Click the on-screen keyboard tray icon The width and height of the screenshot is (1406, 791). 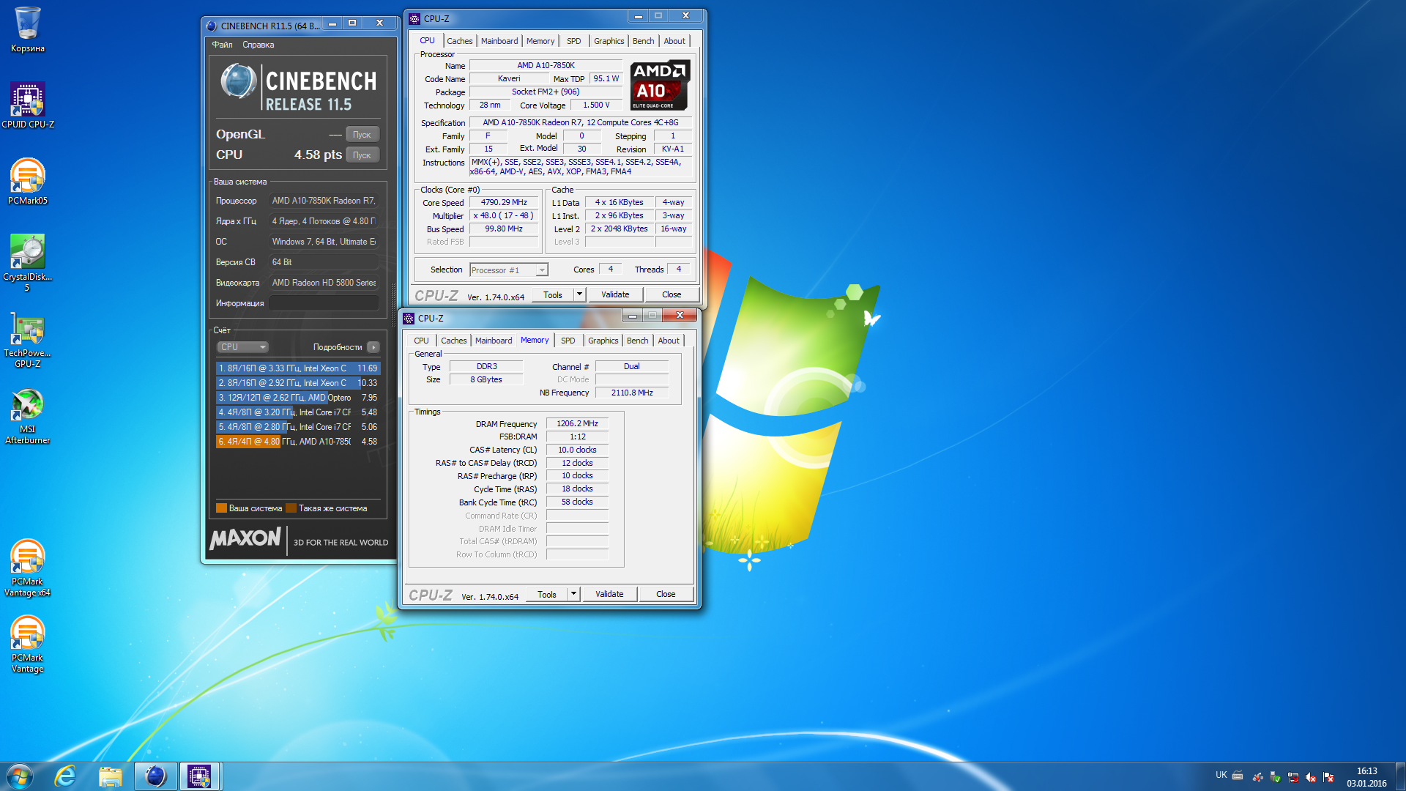tap(1238, 775)
